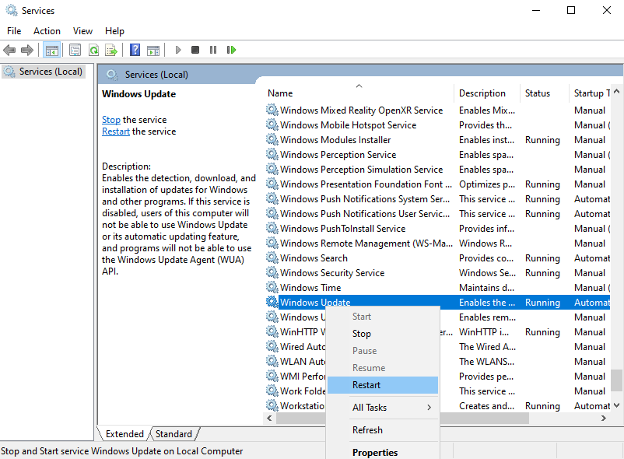Sort by the Name column header
This screenshot has height=459, width=624.
(359, 93)
